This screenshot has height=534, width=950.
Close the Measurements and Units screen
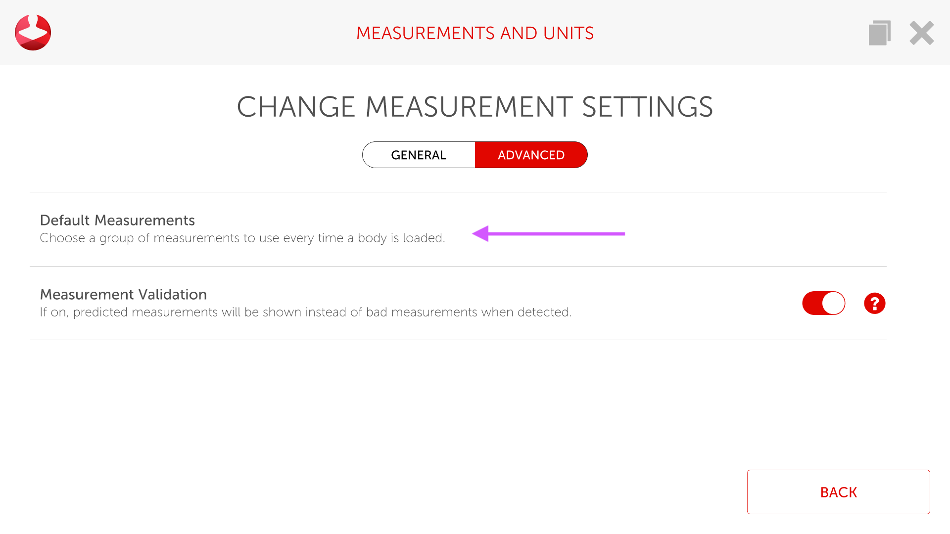tap(921, 33)
